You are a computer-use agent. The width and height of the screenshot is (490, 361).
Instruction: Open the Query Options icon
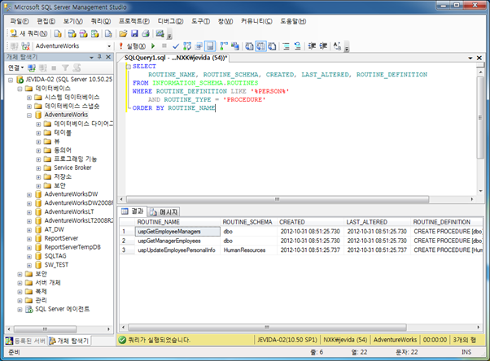point(199,46)
